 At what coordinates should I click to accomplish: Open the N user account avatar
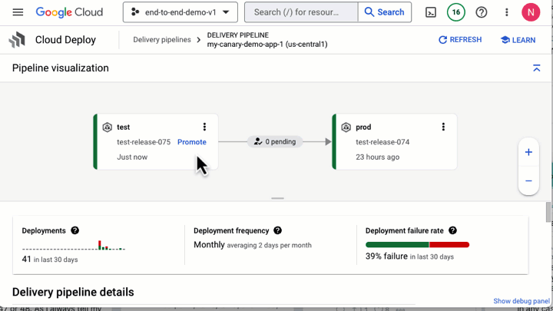(x=531, y=12)
